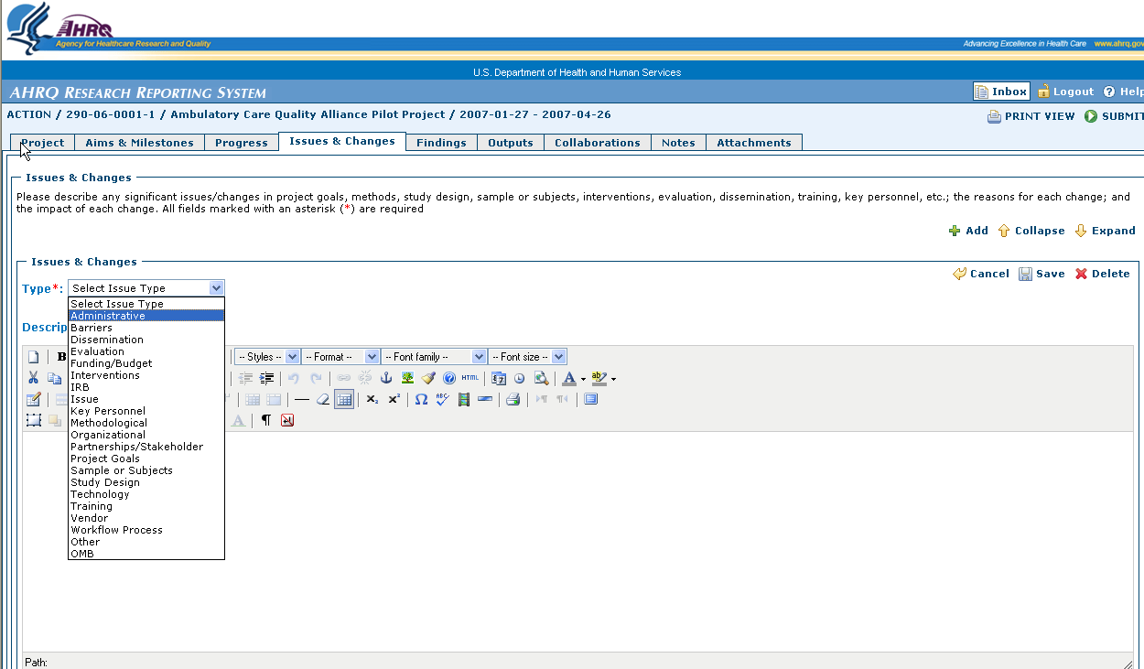
Task: Insert a horizontal rule line icon
Action: click(301, 399)
